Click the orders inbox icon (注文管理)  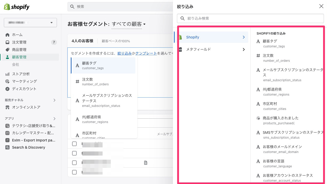(x=7, y=42)
